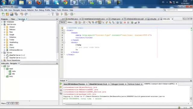Toggle Rectangular Selection in the editor toolbar
Image resolution: width=193 pixels, height=109 pixels.
pyautogui.click(x=103, y=22)
